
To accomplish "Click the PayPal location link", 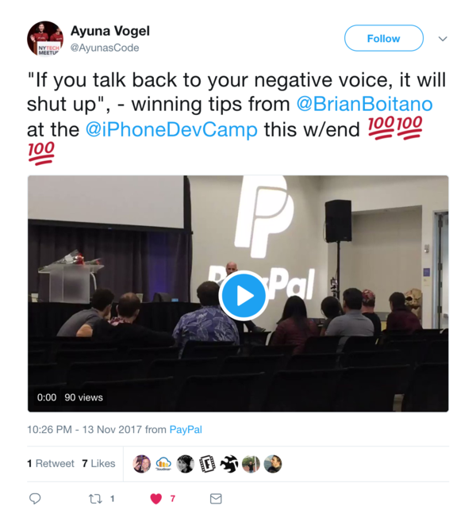I will coord(186,430).
